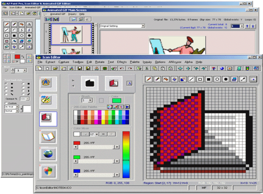Select the crown icon thumbnail
The height and width of the screenshot is (194, 263).
pyautogui.click(x=48, y=84)
